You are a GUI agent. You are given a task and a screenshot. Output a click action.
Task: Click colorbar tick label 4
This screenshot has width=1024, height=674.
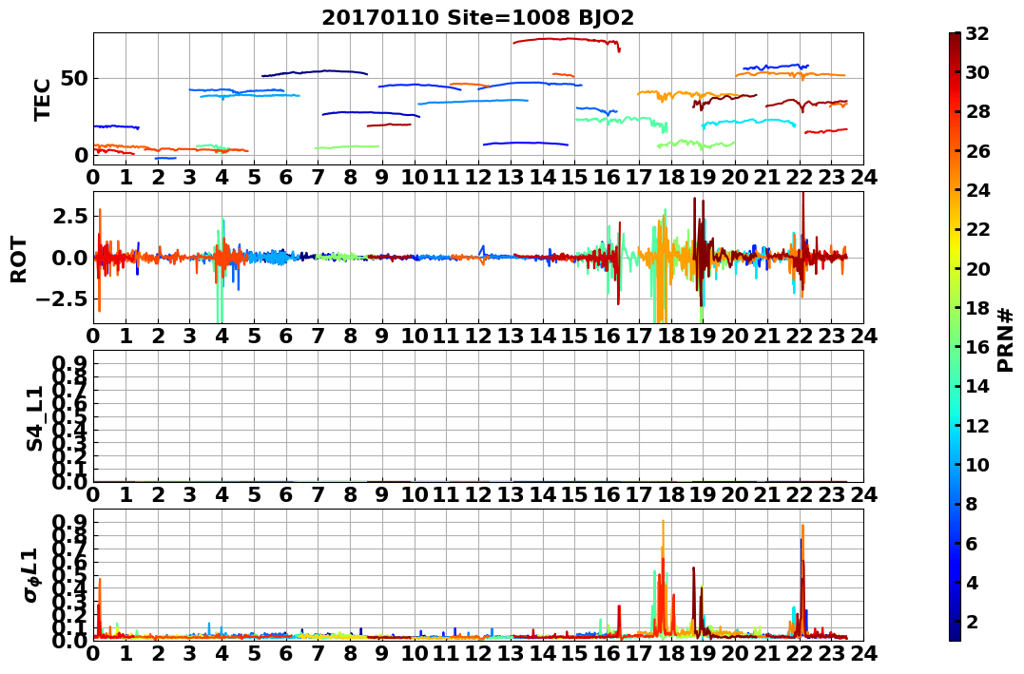[x=972, y=582]
